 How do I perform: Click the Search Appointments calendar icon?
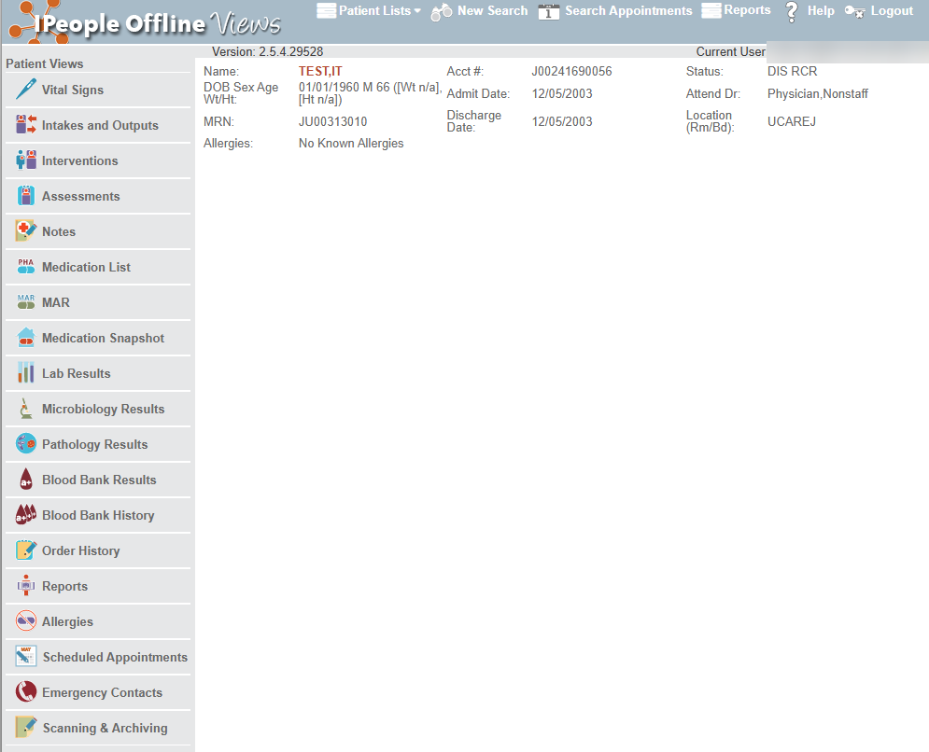(549, 11)
